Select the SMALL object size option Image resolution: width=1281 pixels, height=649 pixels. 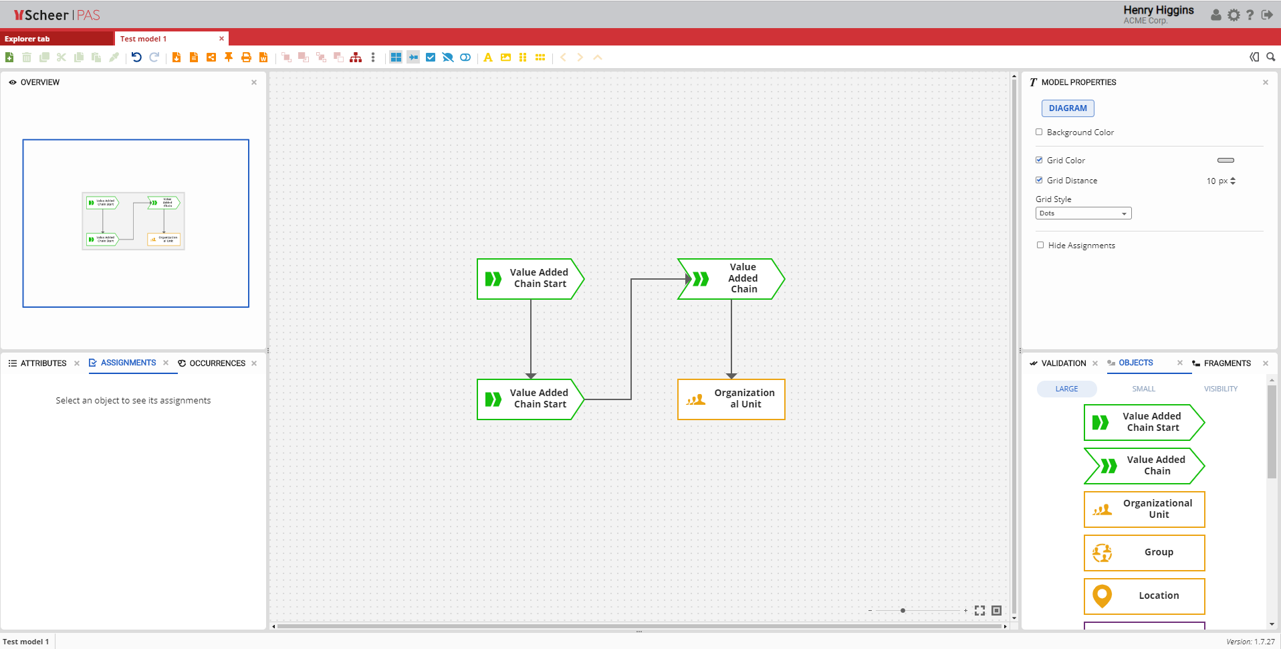1143,389
